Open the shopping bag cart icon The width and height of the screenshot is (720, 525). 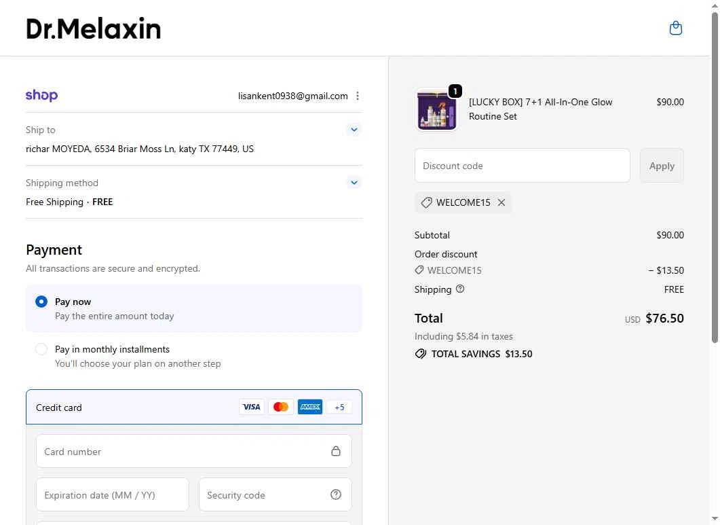tap(675, 28)
